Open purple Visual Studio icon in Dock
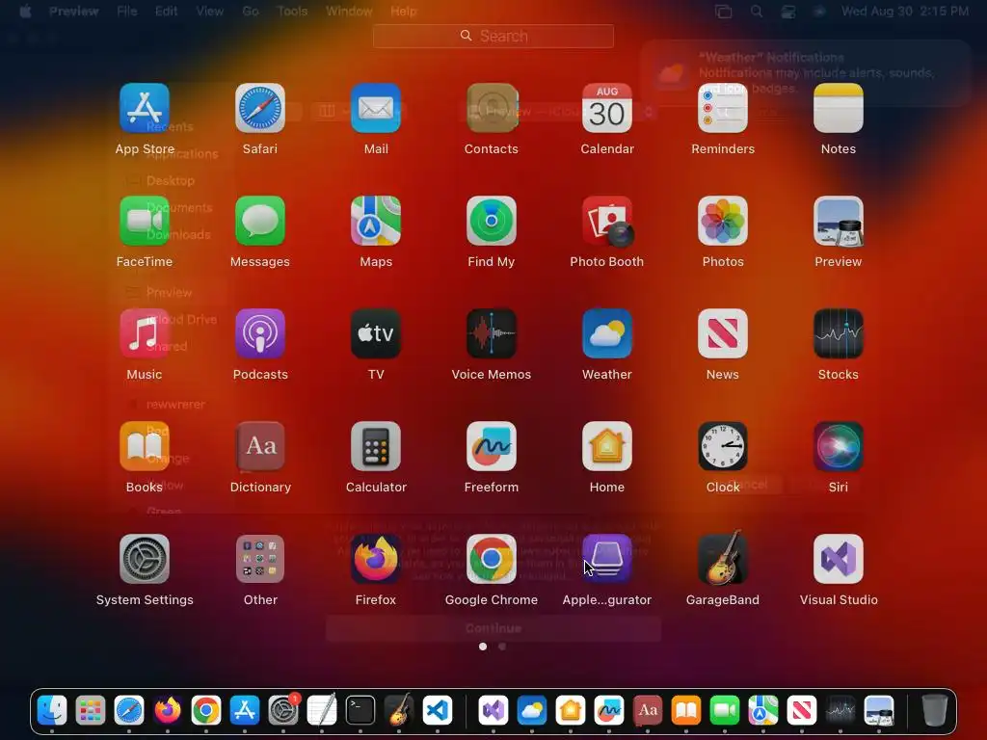987x740 pixels. [493, 710]
